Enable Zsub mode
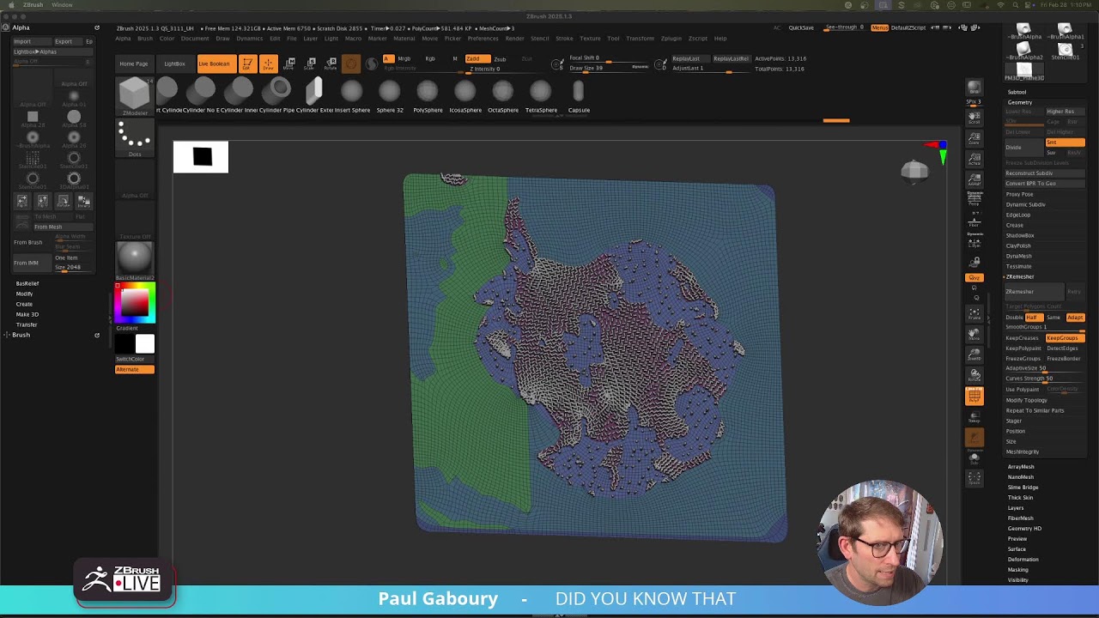The image size is (1099, 618). pos(500,58)
